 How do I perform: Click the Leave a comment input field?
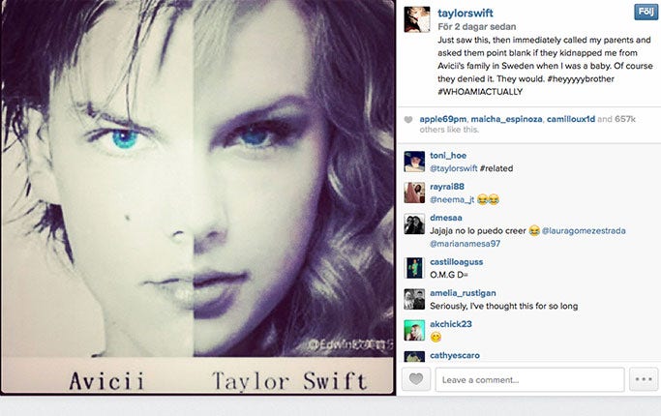[x=530, y=379]
